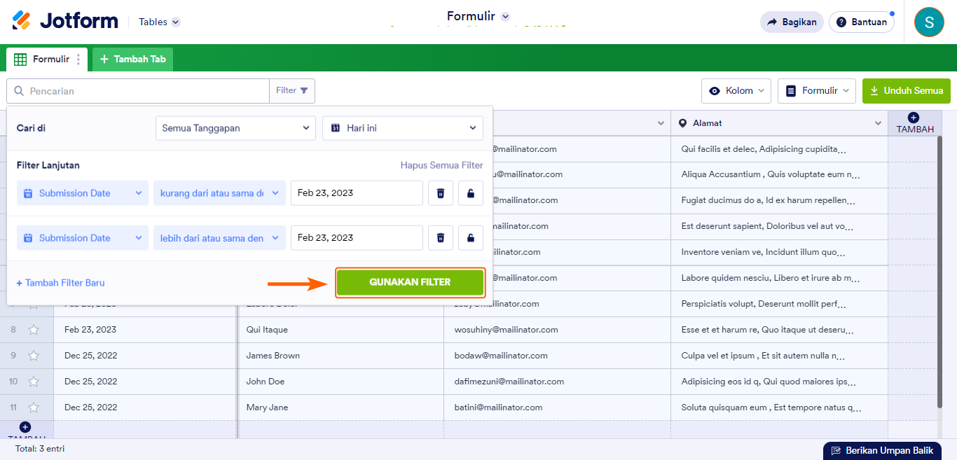Star row 8 entry
The image size is (957, 460).
(34, 330)
